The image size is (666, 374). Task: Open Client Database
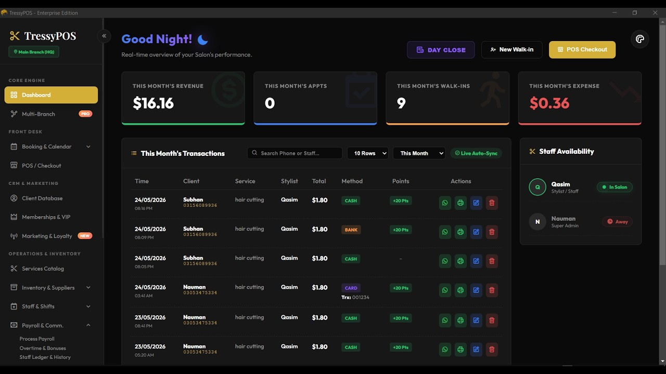pyautogui.click(x=51, y=198)
